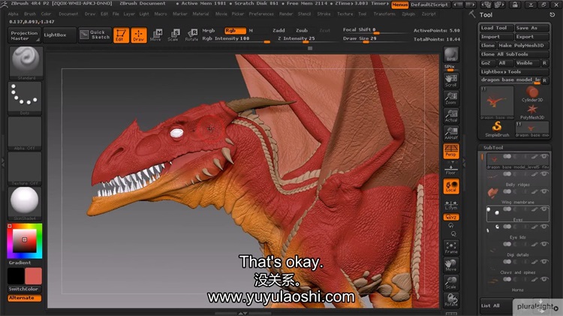The image size is (563, 316).
Task: Toggle Zadd mode
Action: click(x=278, y=31)
